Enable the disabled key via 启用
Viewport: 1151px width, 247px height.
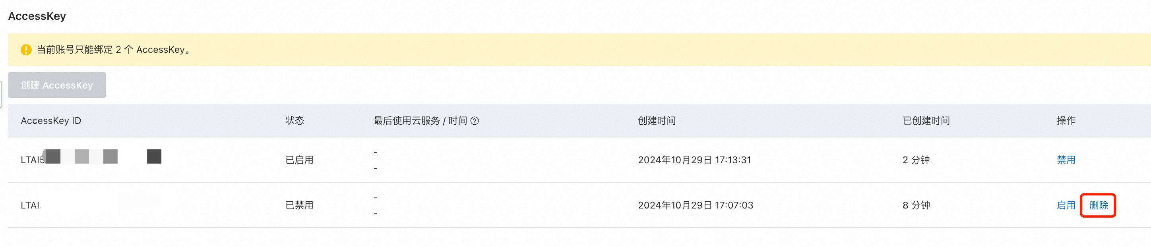1066,205
